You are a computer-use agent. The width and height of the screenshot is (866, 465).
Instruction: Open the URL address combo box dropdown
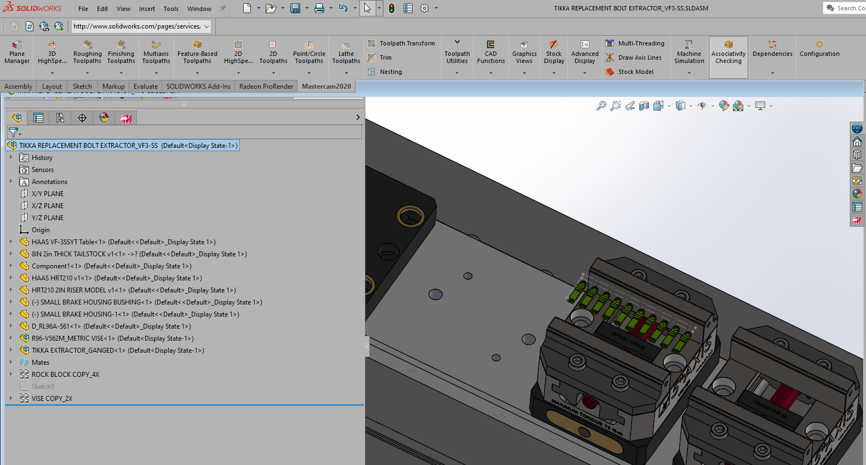click(207, 26)
